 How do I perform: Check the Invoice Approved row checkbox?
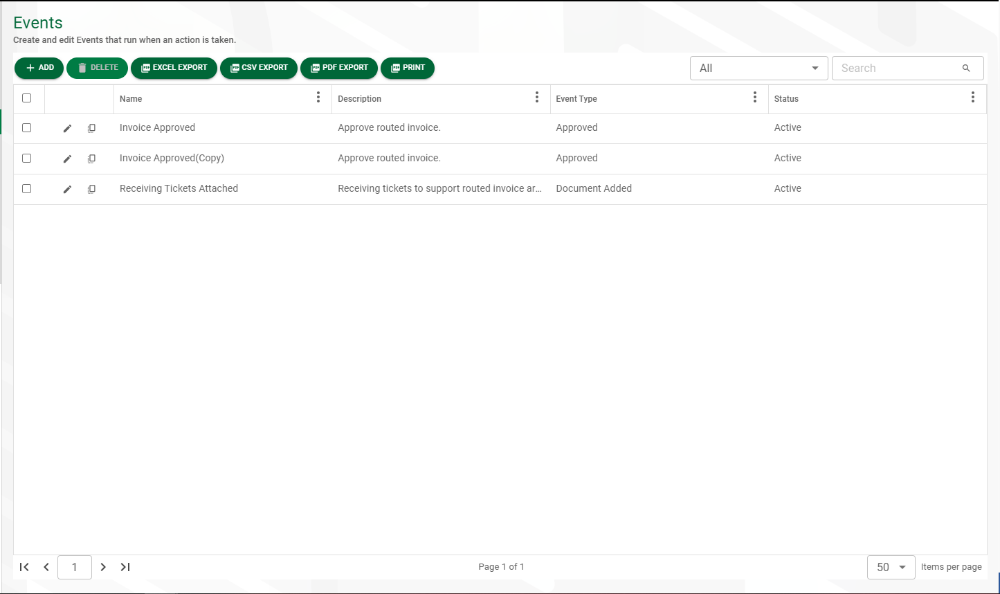pos(27,127)
